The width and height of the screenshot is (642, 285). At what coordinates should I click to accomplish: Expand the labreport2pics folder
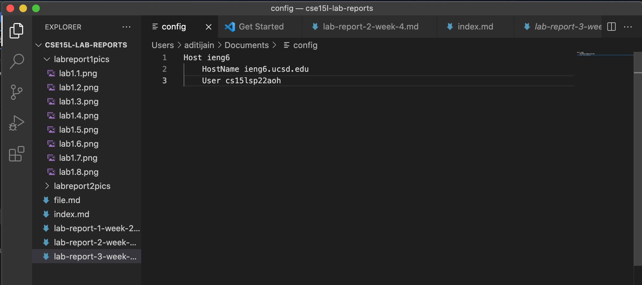tap(47, 186)
